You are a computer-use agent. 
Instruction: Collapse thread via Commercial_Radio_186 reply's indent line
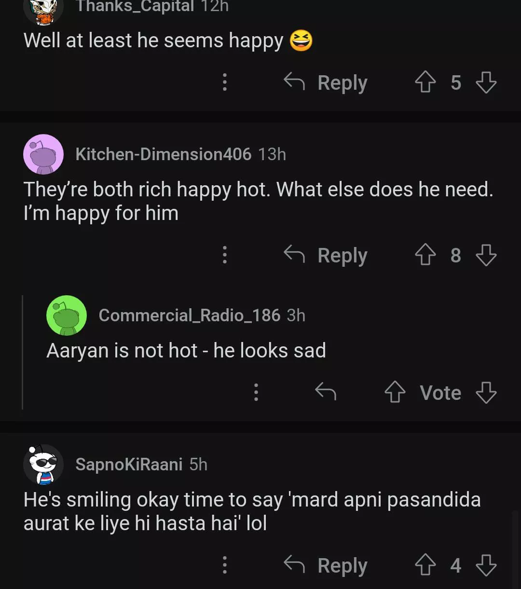[23, 352]
